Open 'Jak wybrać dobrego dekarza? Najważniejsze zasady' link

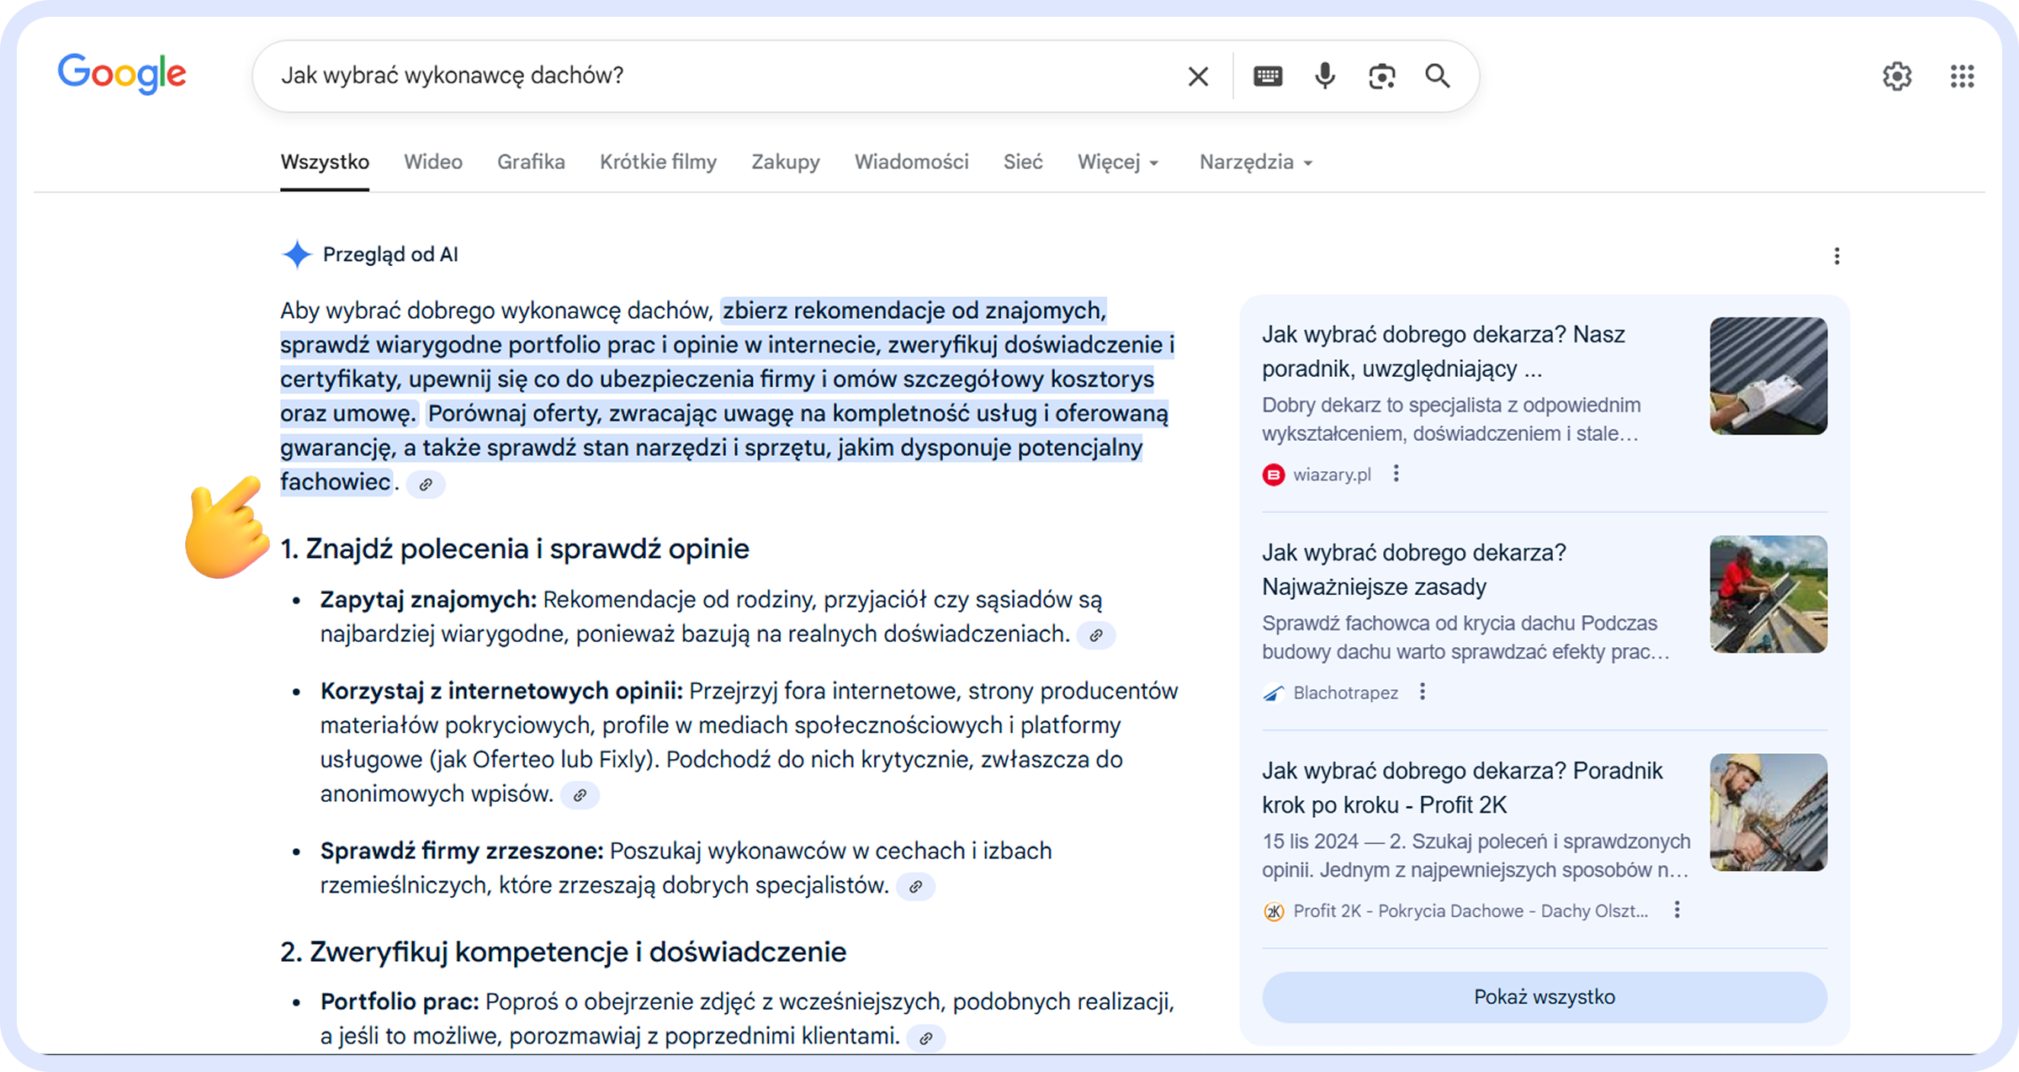click(x=1415, y=570)
